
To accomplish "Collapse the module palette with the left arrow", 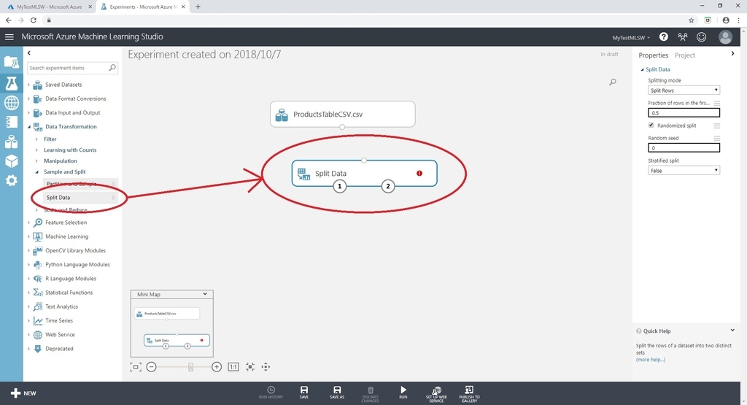I will (x=29, y=53).
